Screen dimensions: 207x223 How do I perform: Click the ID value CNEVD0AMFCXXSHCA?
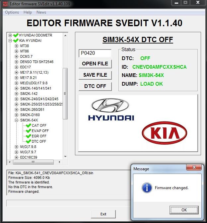[159, 67]
